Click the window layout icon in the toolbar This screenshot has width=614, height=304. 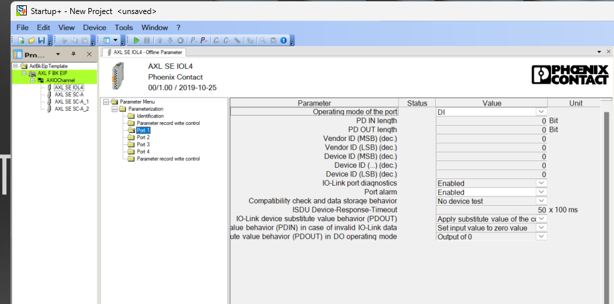coord(106,40)
